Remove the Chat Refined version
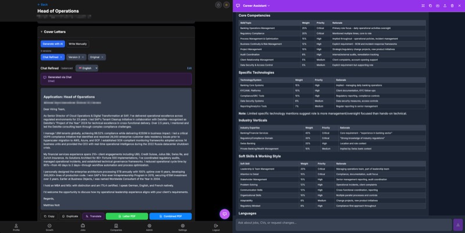 point(62,57)
